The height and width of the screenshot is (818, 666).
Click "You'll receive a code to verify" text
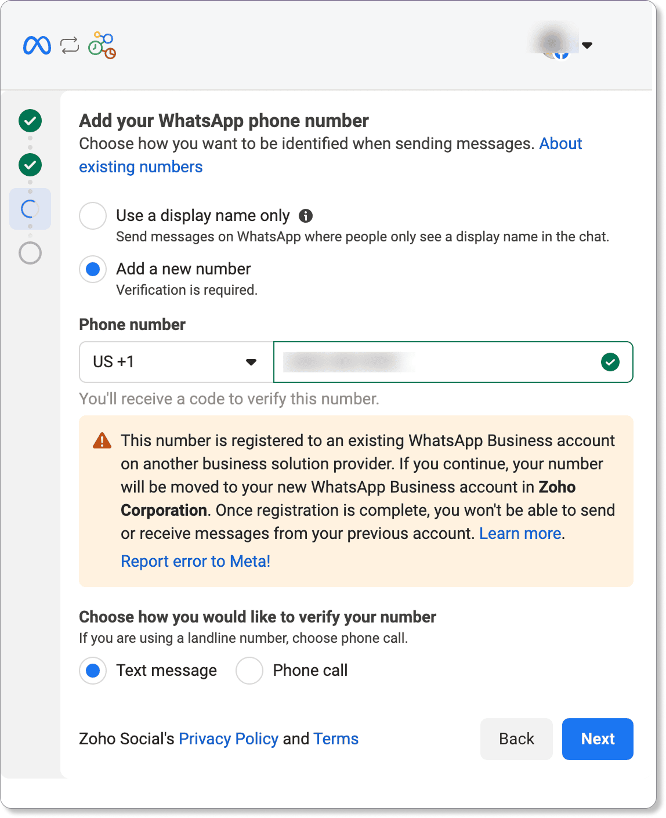click(x=229, y=399)
